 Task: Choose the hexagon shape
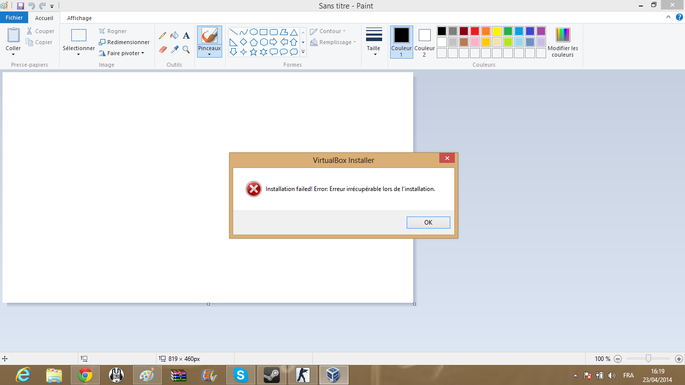pyautogui.click(x=264, y=42)
